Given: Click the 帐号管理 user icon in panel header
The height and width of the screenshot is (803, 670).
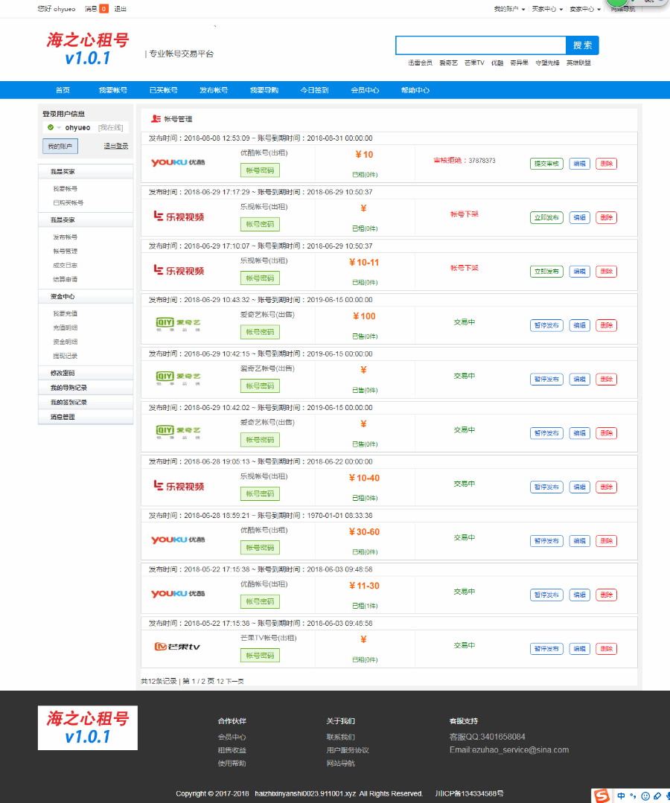Looking at the screenshot, I should point(155,119).
